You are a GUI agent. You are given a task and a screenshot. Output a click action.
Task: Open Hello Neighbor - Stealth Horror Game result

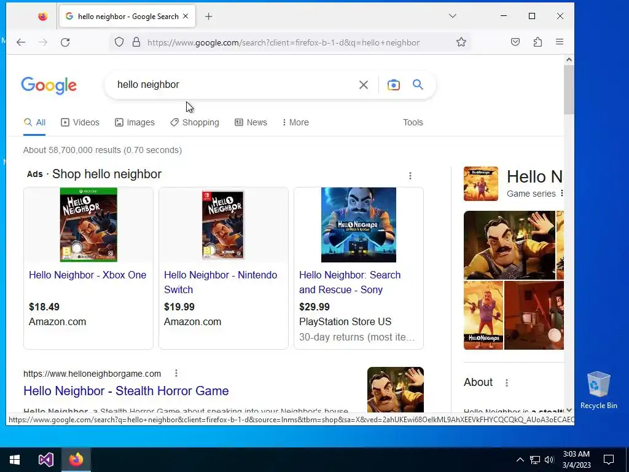click(x=126, y=391)
